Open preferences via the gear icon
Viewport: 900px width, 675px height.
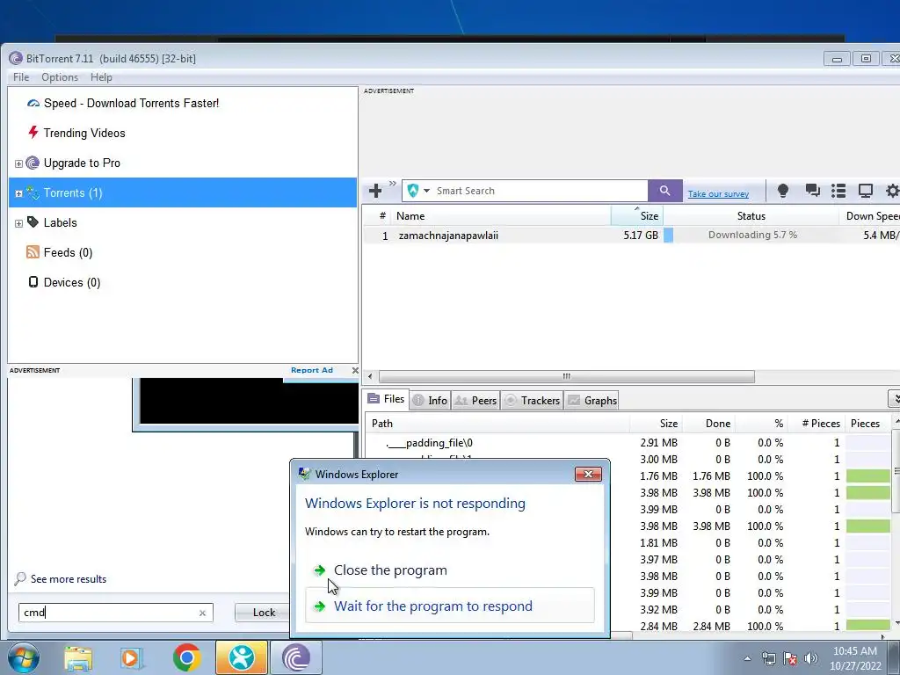click(892, 191)
